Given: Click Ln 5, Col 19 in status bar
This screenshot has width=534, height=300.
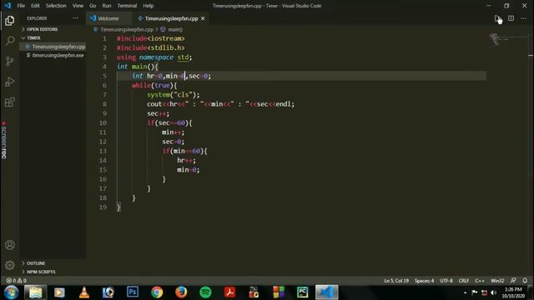Looking at the screenshot, I should 396,281.
